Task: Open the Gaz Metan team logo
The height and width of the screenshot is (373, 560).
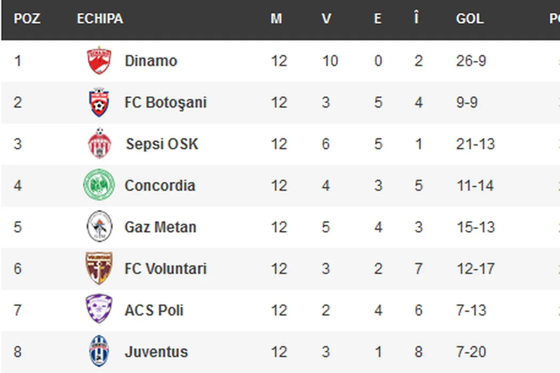Action: tap(99, 227)
